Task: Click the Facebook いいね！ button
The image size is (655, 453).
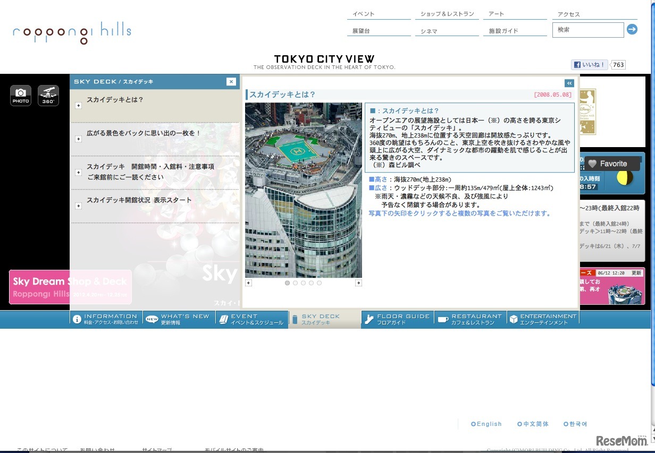Action: 590,65
